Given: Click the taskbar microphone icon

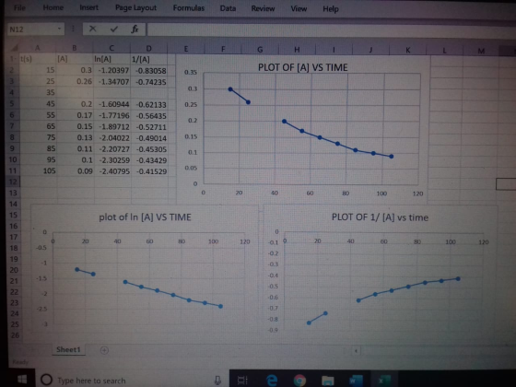Looking at the screenshot, I should click(217, 381).
